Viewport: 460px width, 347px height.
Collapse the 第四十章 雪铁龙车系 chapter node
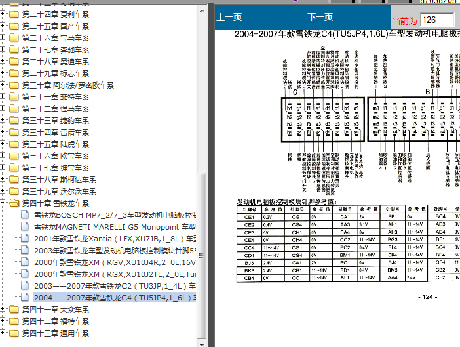point(3,203)
